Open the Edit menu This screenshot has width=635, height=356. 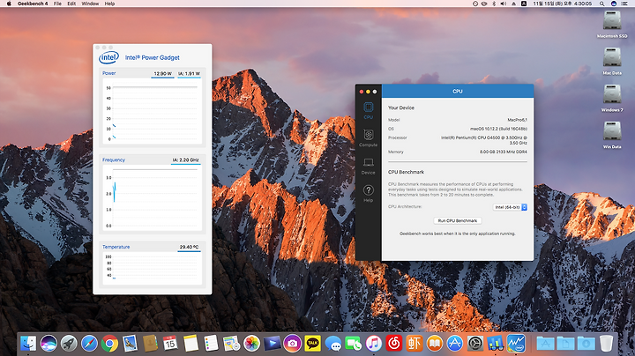pos(71,4)
